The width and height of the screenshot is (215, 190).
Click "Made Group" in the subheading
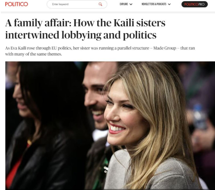pyautogui.click(x=165, y=48)
